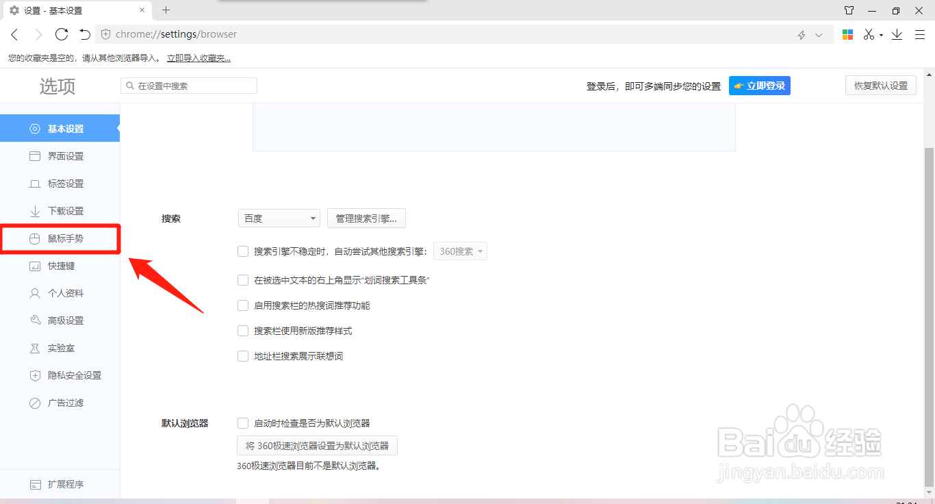
Task: Click the 个人资料 person icon
Action: (35, 293)
